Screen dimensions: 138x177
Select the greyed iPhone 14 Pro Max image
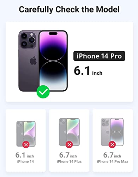[x=112, y=132]
